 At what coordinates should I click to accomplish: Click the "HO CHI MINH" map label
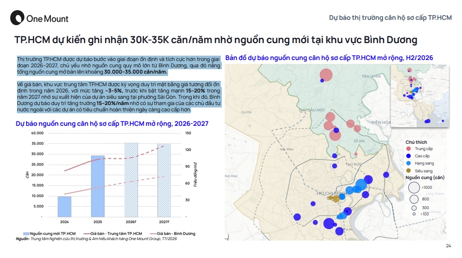331,194
